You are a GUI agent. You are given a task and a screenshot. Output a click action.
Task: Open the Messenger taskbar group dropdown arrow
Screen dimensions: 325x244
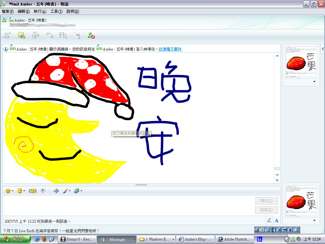[x=134, y=240]
